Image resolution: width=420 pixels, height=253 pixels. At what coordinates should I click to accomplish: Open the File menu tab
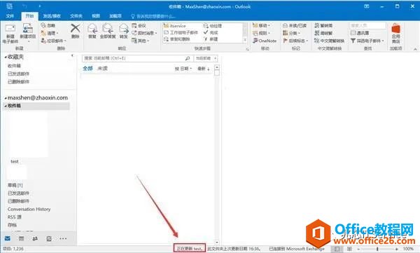click(10, 16)
